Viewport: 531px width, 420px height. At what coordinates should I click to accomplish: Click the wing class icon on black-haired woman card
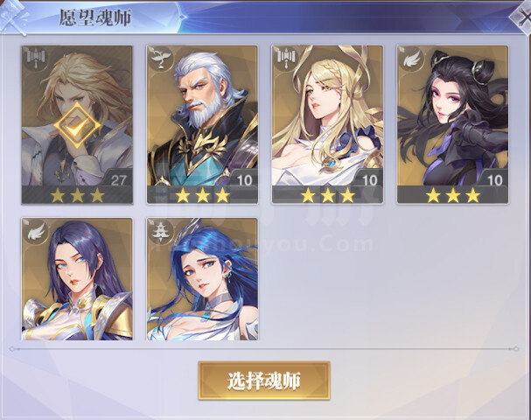[x=410, y=57]
